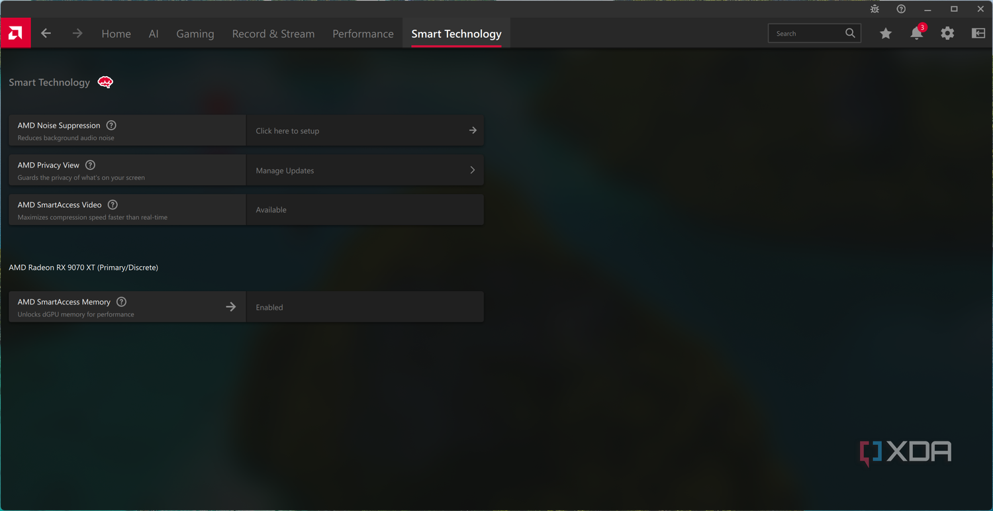993x511 pixels.
Task: Open settings gear icon
Action: [x=947, y=33]
